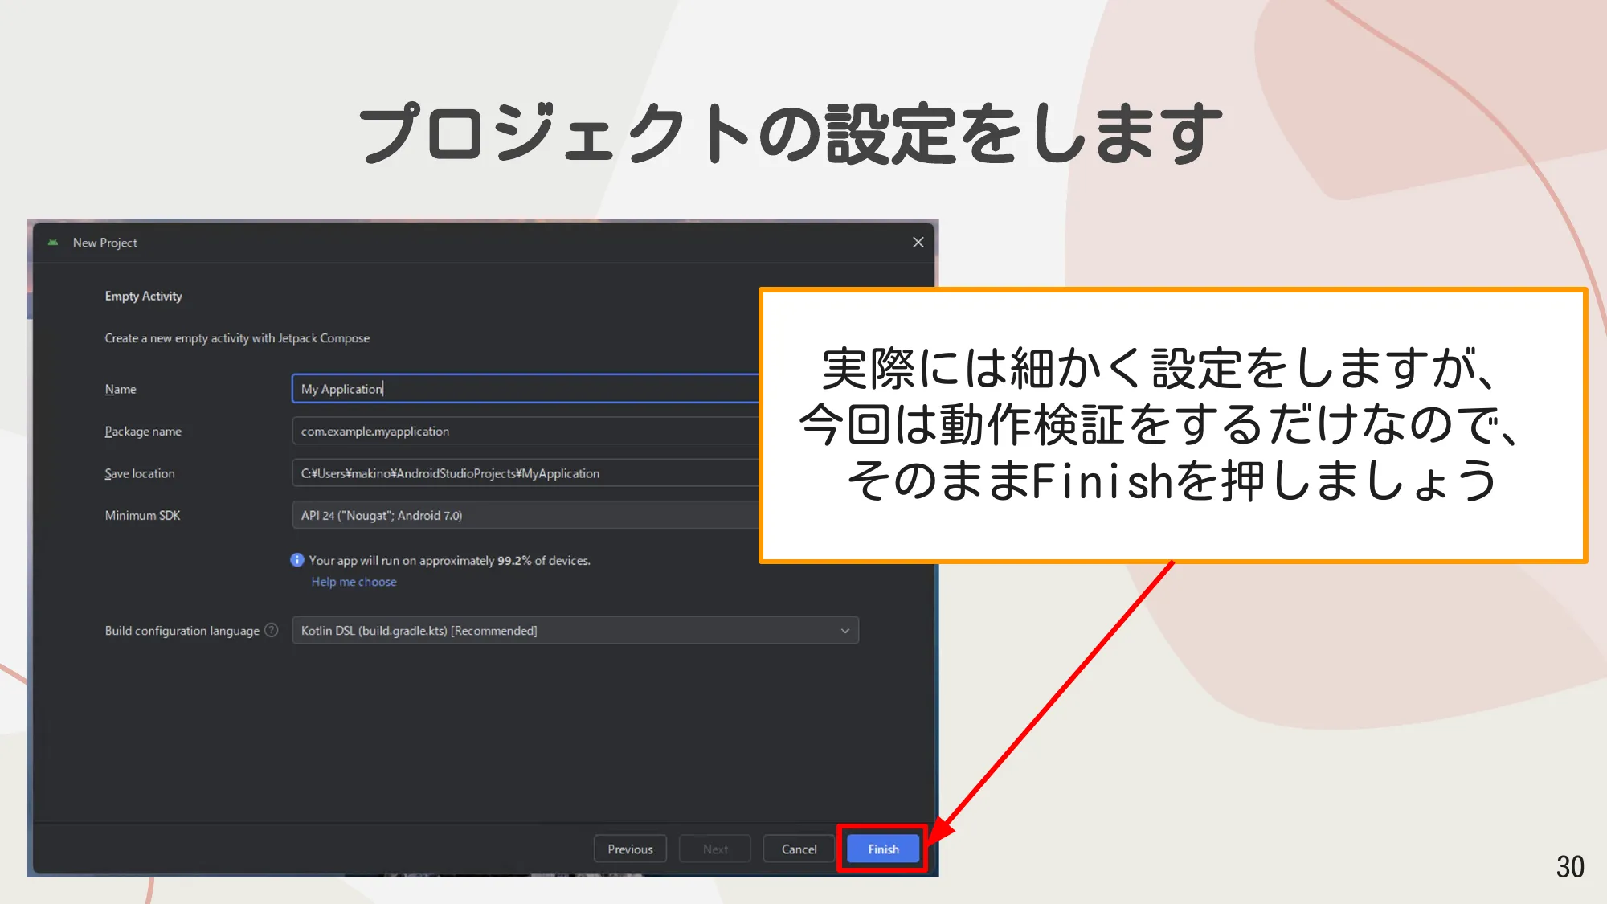Click the Package name label

142,432
